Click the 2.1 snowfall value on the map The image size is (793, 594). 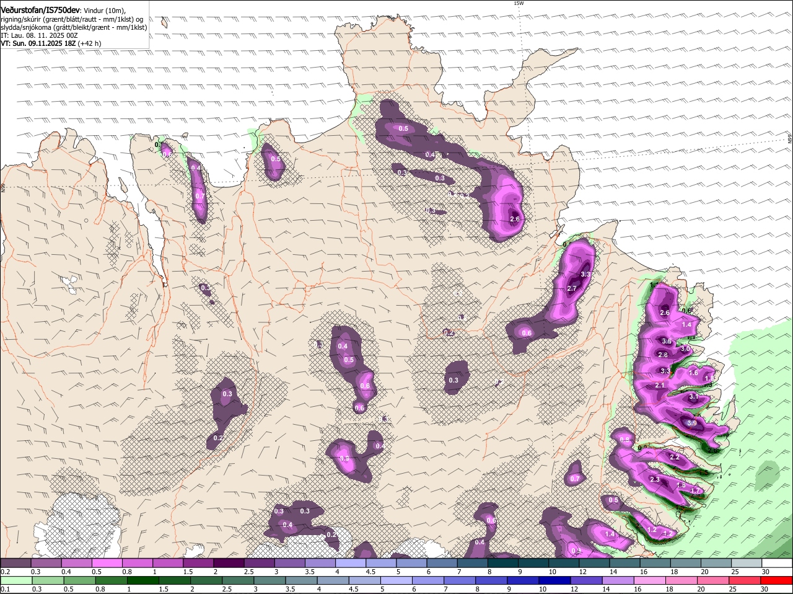coord(660,386)
